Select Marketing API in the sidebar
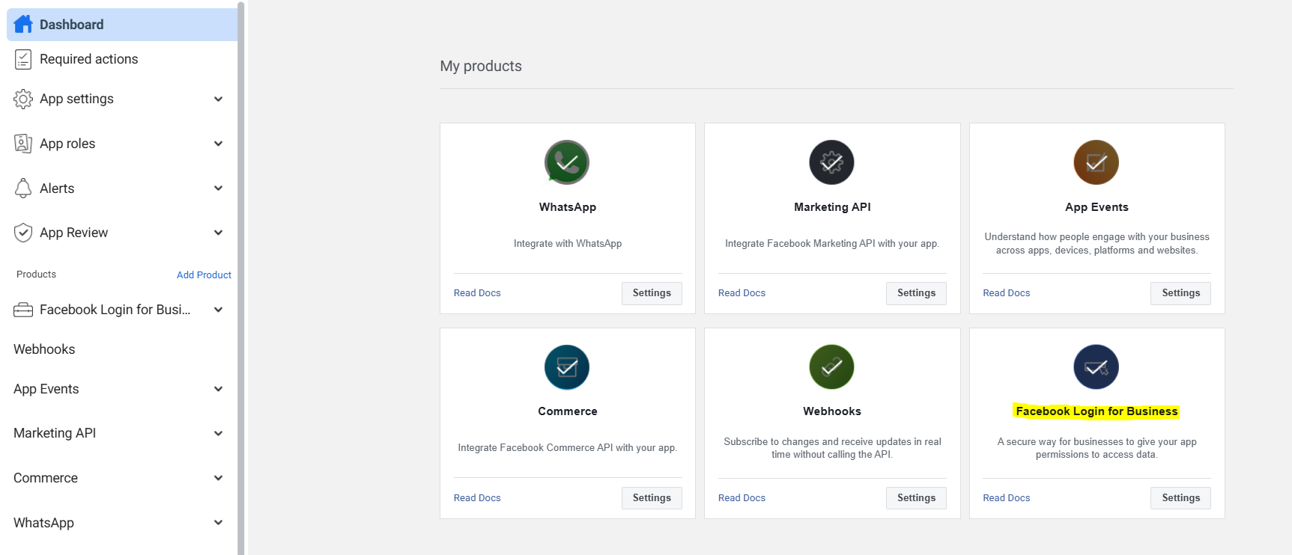 click(x=55, y=433)
